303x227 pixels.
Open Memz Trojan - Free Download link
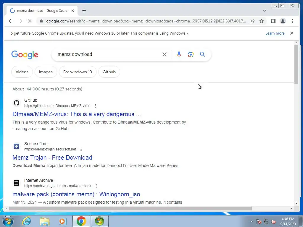click(x=52, y=158)
